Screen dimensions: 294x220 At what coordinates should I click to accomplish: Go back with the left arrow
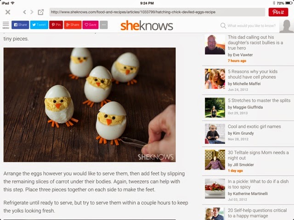coord(24,12)
